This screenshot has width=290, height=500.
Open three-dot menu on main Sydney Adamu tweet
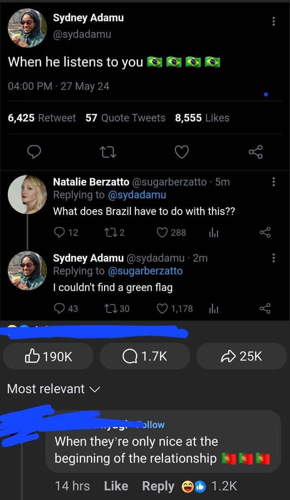(273, 22)
